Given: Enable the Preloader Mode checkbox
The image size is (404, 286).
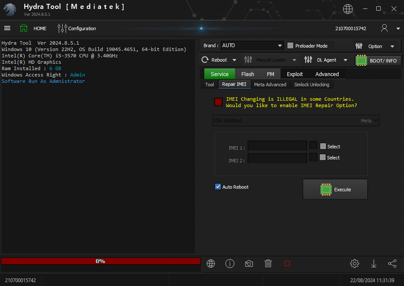Looking at the screenshot, I should (290, 46).
